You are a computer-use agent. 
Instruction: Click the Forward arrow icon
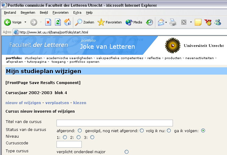coord(34,22)
